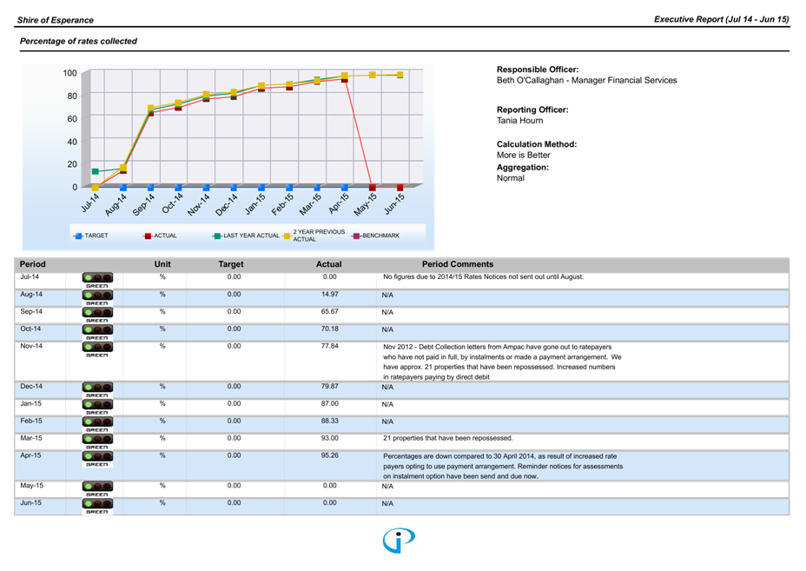Click the Jul-14 comment about Rates Notices

(x=483, y=276)
